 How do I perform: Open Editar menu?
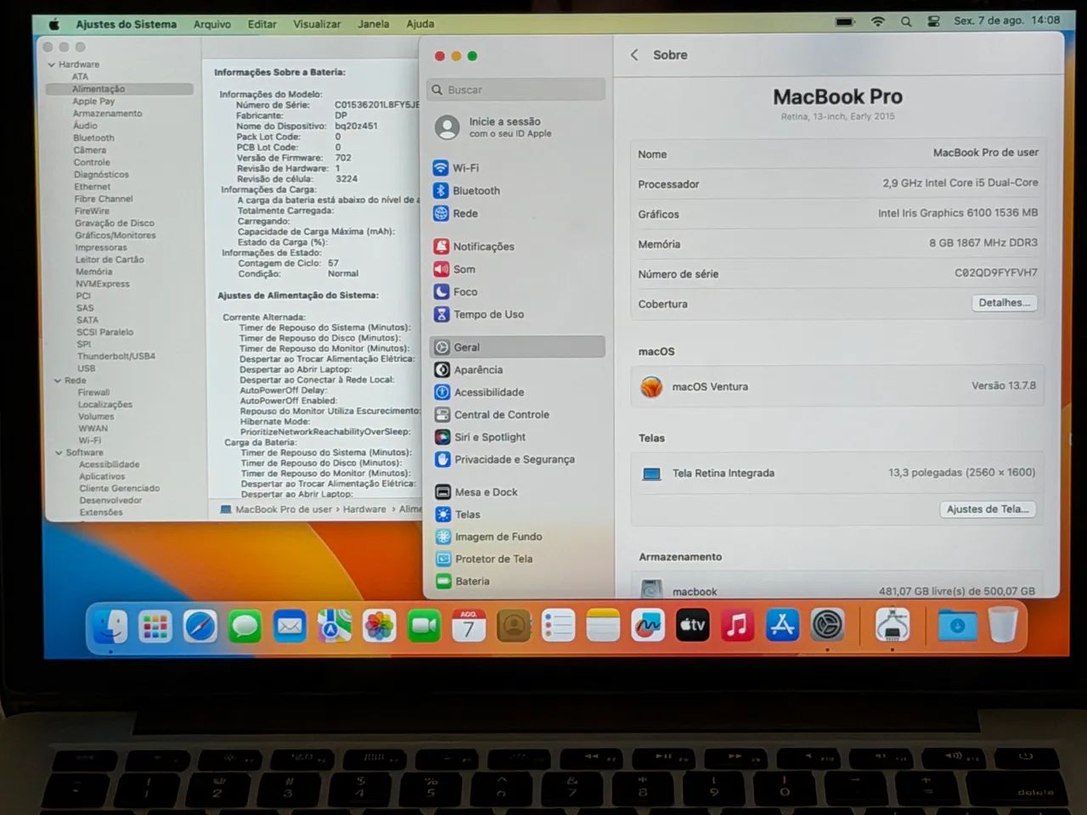pos(262,24)
